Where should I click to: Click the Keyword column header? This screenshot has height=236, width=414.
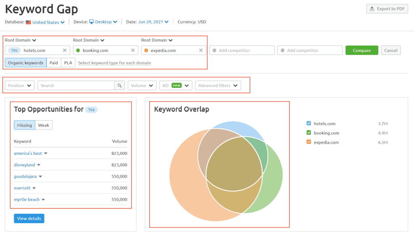tap(23, 142)
